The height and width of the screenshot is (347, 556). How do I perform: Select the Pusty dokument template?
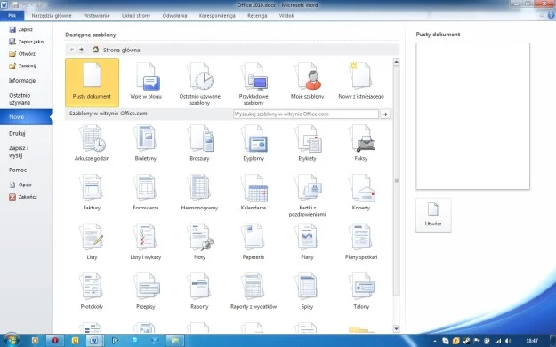pyautogui.click(x=92, y=83)
